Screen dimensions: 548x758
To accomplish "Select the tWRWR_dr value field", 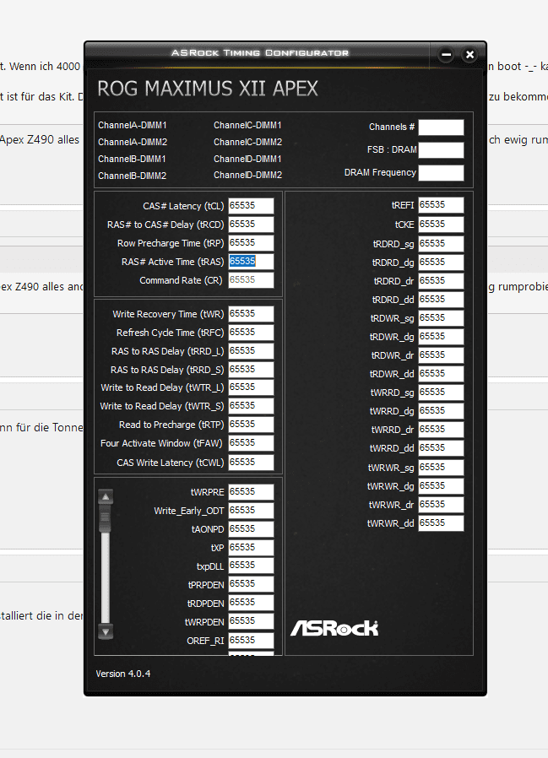I will (x=441, y=505).
